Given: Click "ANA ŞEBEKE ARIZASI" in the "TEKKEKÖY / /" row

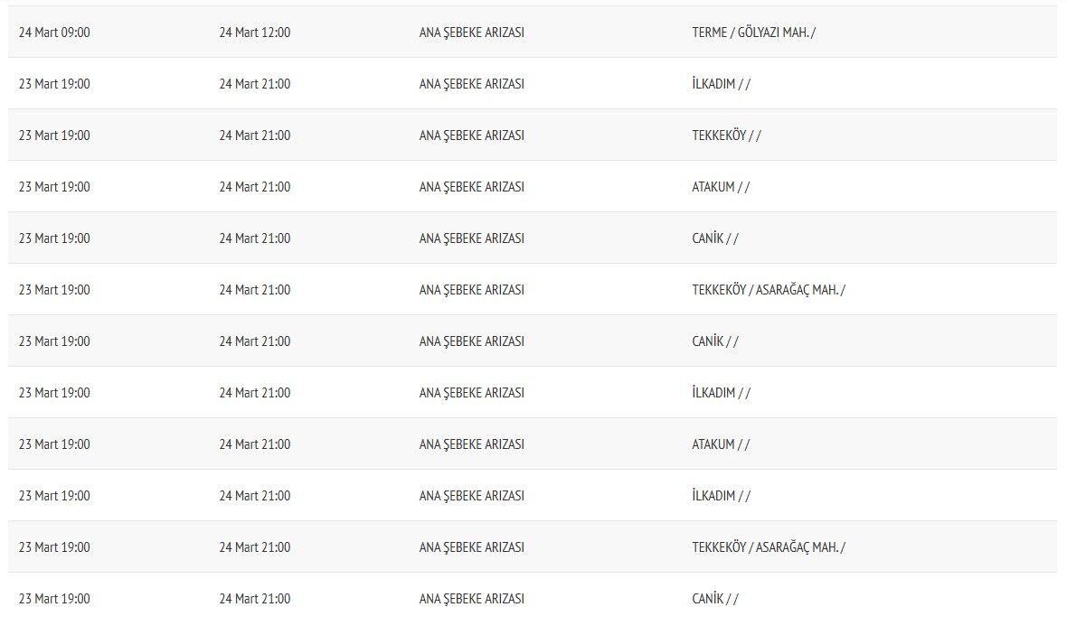Looking at the screenshot, I should pos(472,135).
